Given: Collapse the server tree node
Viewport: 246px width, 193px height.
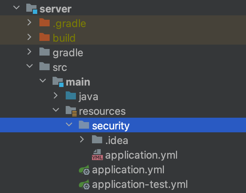Looking at the screenshot, I should (x=16, y=7).
